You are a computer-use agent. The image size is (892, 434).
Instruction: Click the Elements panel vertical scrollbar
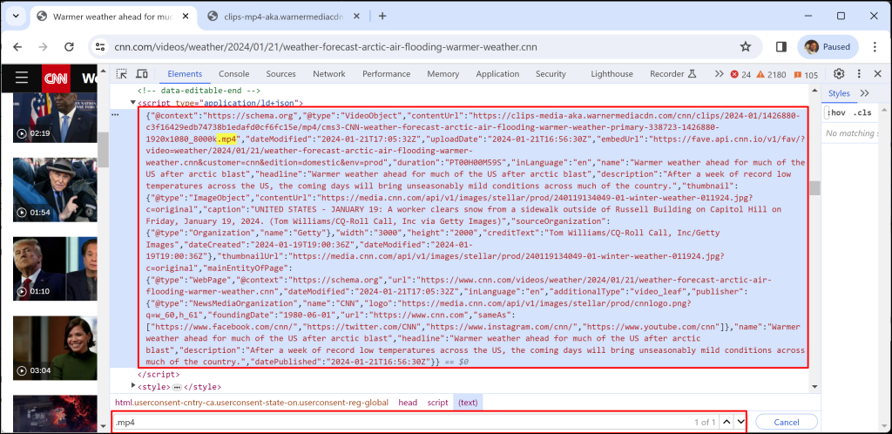(x=815, y=187)
